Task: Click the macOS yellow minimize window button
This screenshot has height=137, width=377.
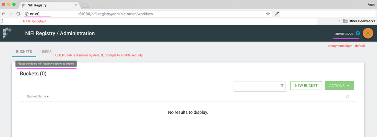Action: pyautogui.click(x=9, y=4)
